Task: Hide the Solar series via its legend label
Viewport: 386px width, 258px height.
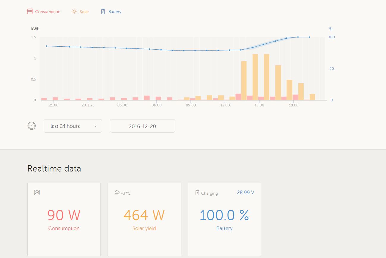Action: tap(84, 12)
